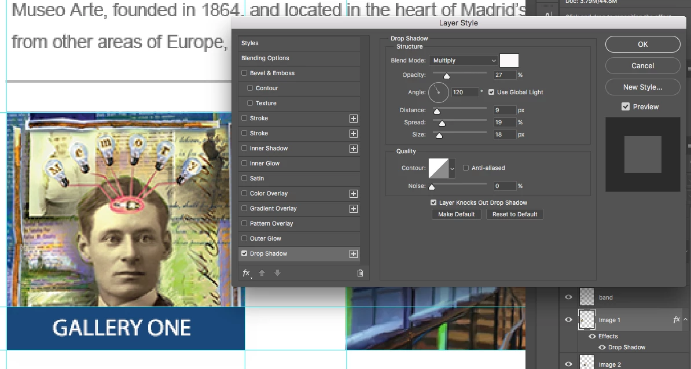Open the fx effects menu in dialog
This screenshot has height=369, width=691.
[247, 273]
